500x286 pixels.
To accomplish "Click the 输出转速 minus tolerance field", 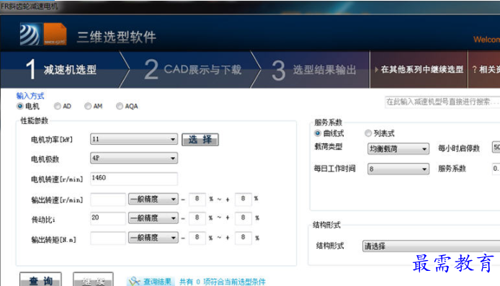I will click(x=197, y=200).
